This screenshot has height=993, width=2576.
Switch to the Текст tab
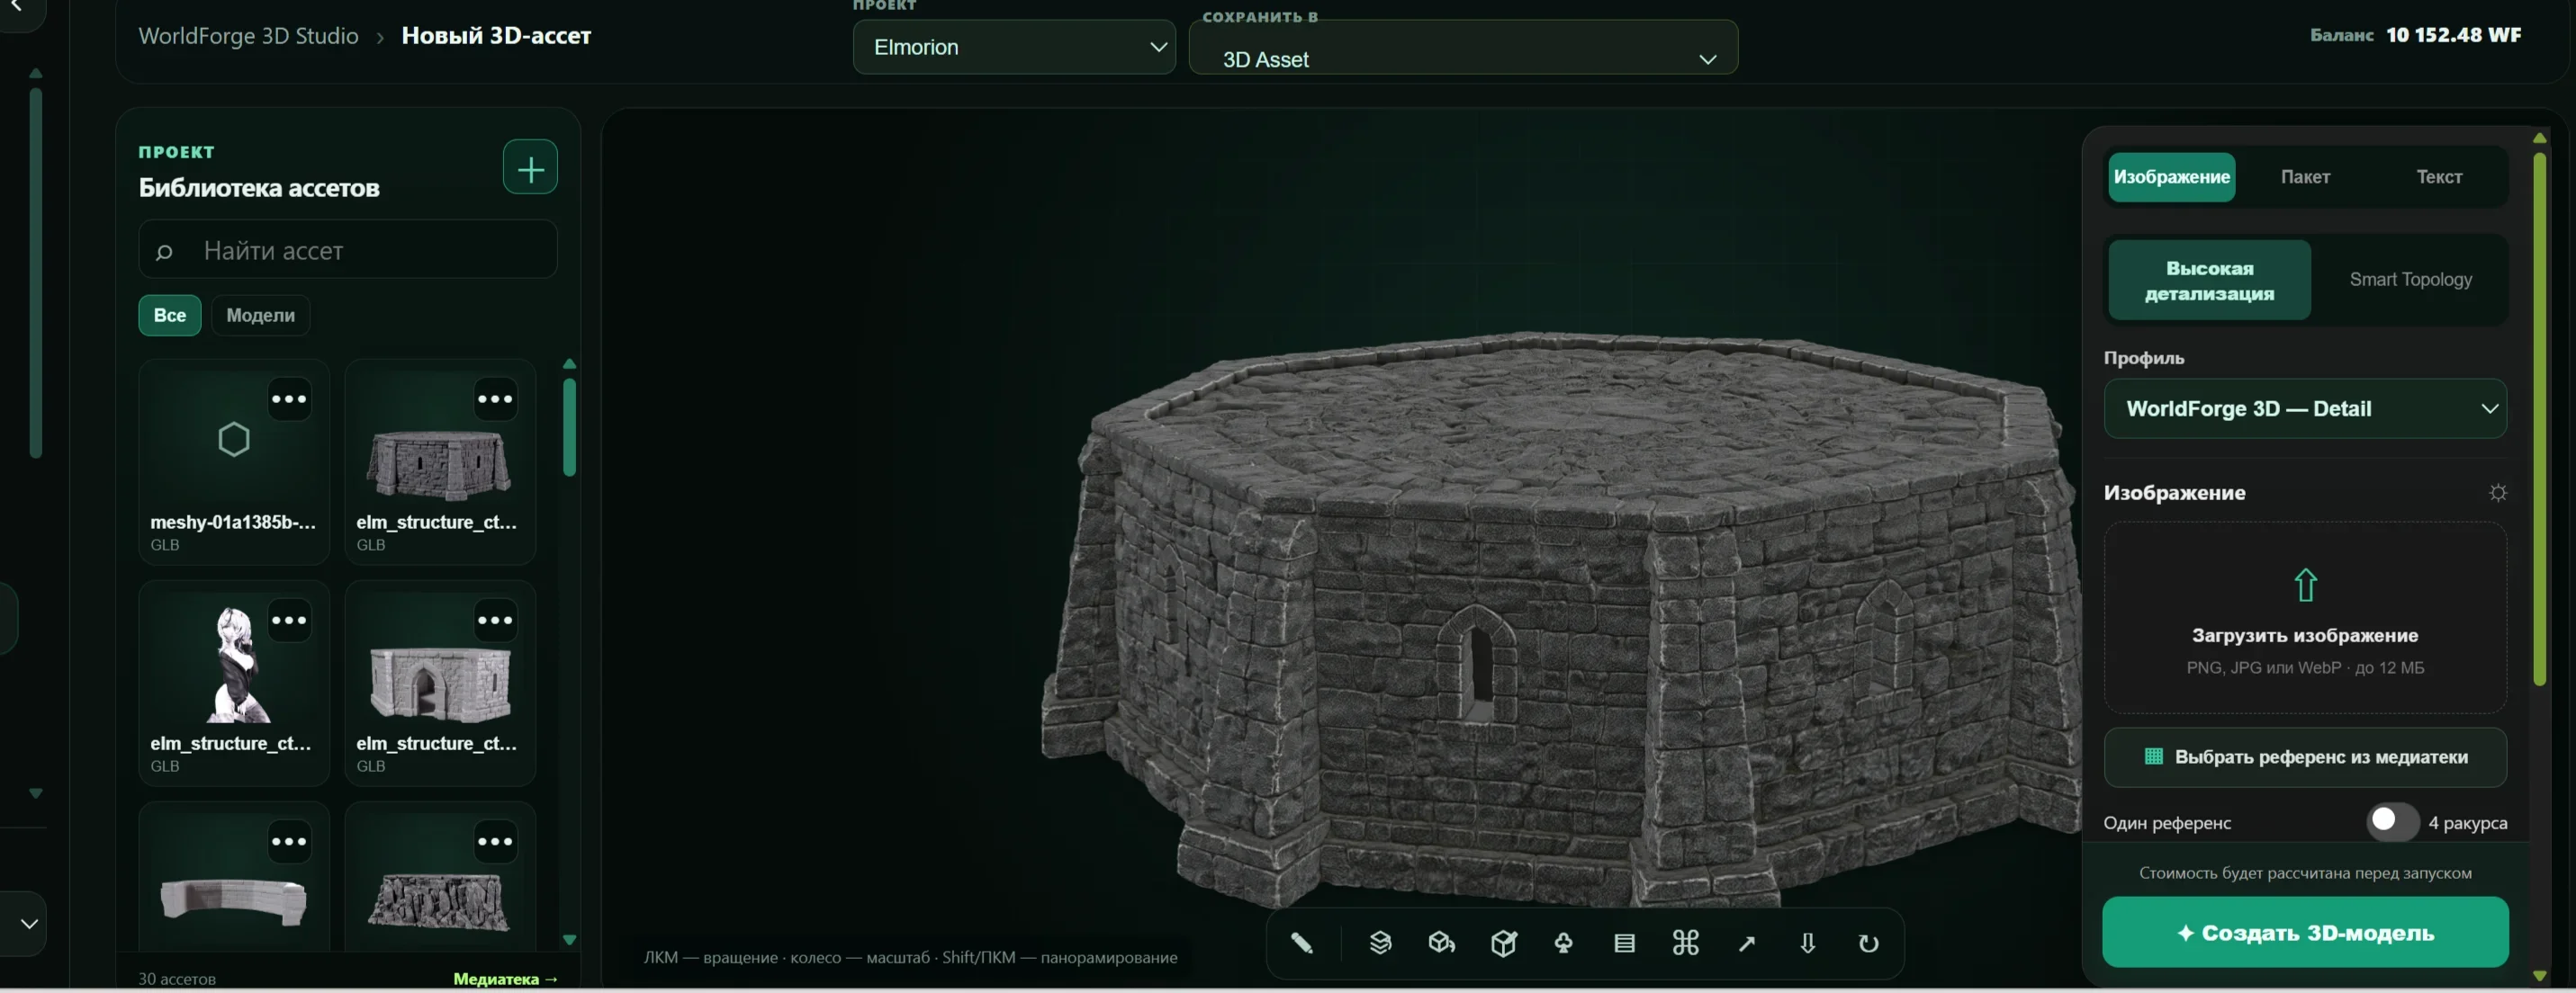click(x=2439, y=178)
